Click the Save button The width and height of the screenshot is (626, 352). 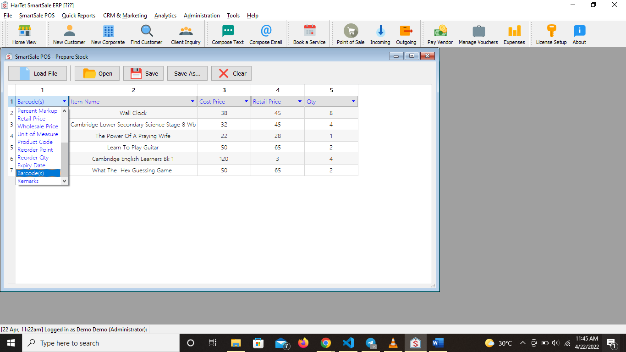click(x=143, y=73)
